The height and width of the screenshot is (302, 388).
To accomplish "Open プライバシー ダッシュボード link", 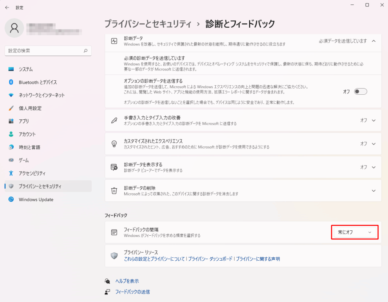I will tap(210, 259).
